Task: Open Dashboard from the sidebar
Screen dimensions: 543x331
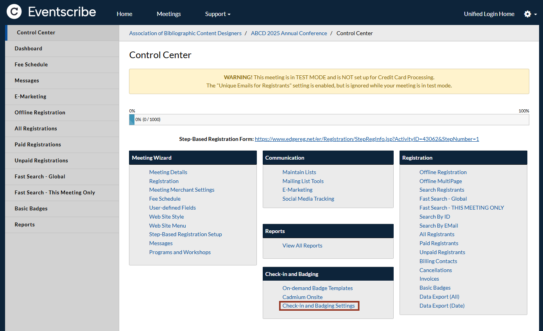Action: 62,49
